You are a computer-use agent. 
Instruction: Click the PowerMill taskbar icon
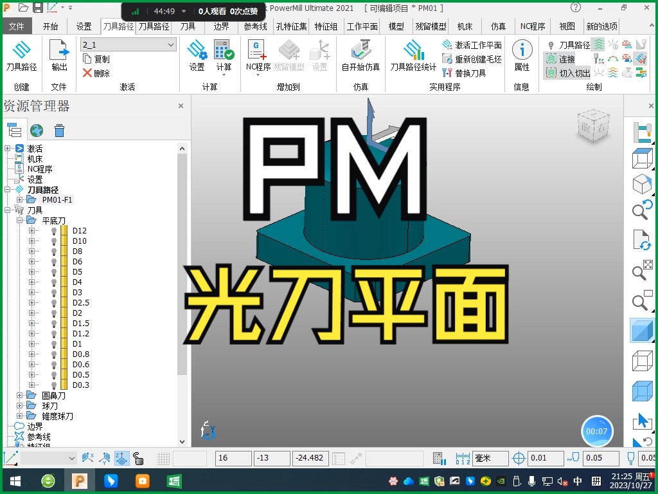pos(79,480)
